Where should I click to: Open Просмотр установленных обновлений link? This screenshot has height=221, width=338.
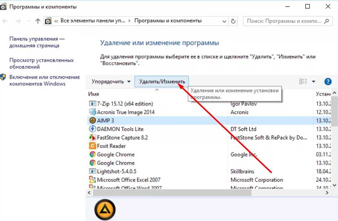(42, 63)
